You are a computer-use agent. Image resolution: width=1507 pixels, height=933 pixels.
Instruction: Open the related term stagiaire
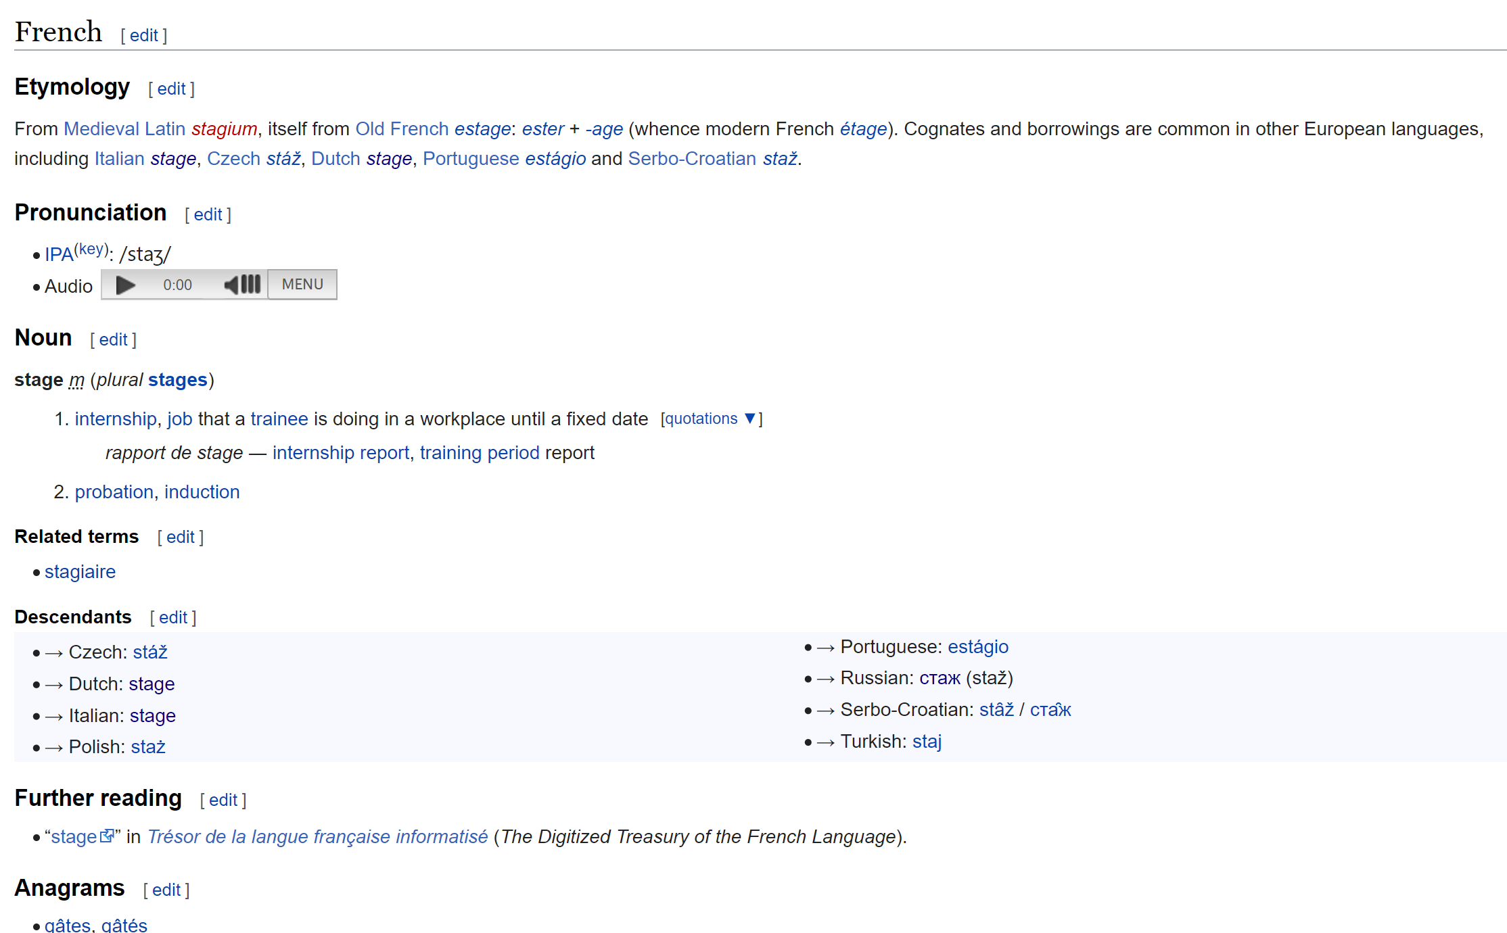point(80,572)
